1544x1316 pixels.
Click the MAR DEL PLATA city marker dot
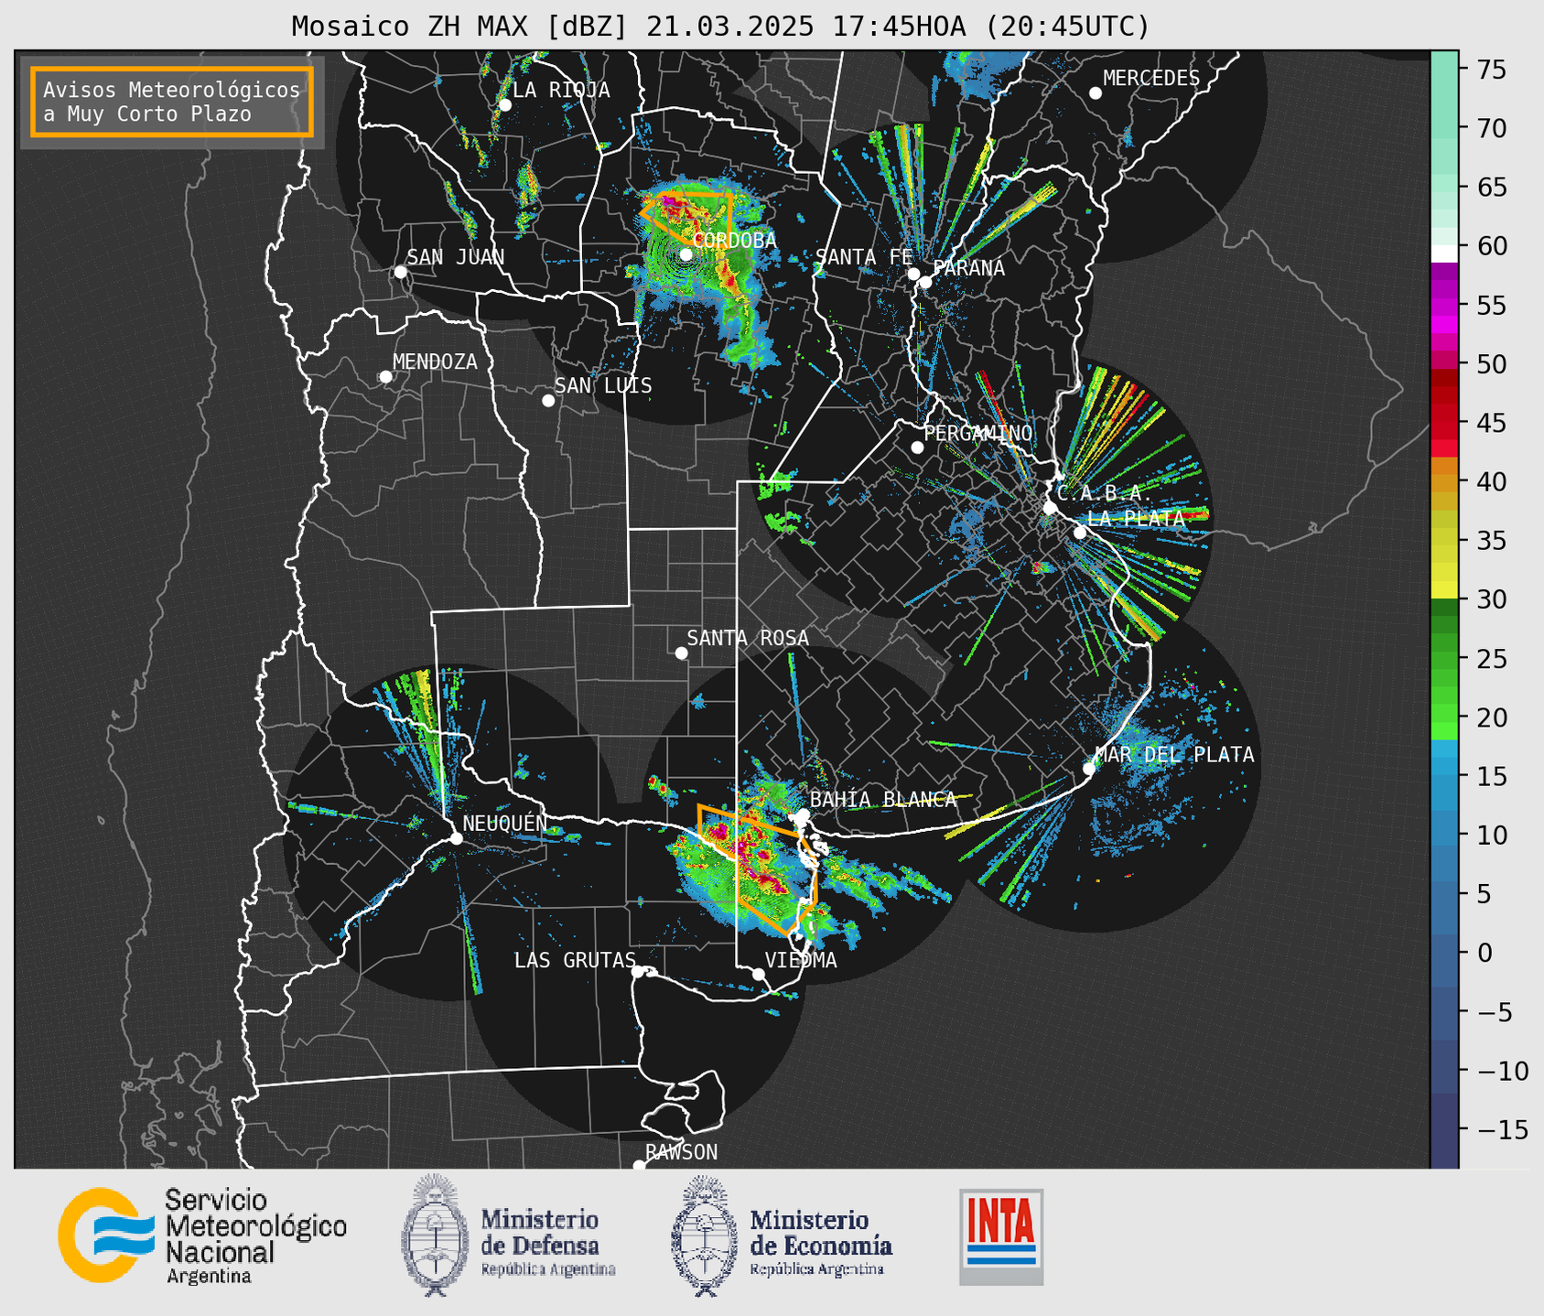click(x=1089, y=769)
